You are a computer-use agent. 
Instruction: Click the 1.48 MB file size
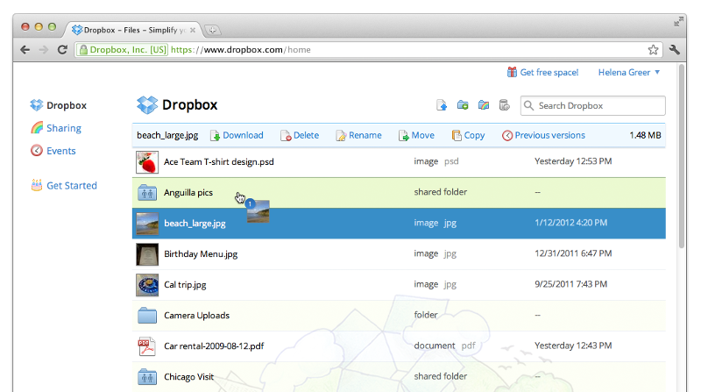[x=645, y=135]
